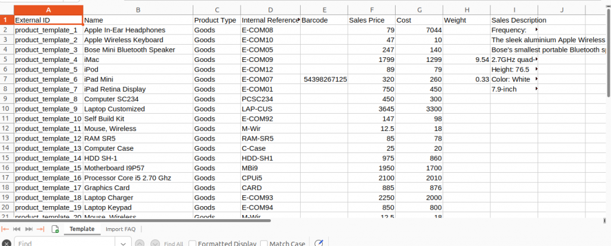This screenshot has width=611, height=246.
Task: Add a new sheet with the plus icon
Action: point(55,229)
